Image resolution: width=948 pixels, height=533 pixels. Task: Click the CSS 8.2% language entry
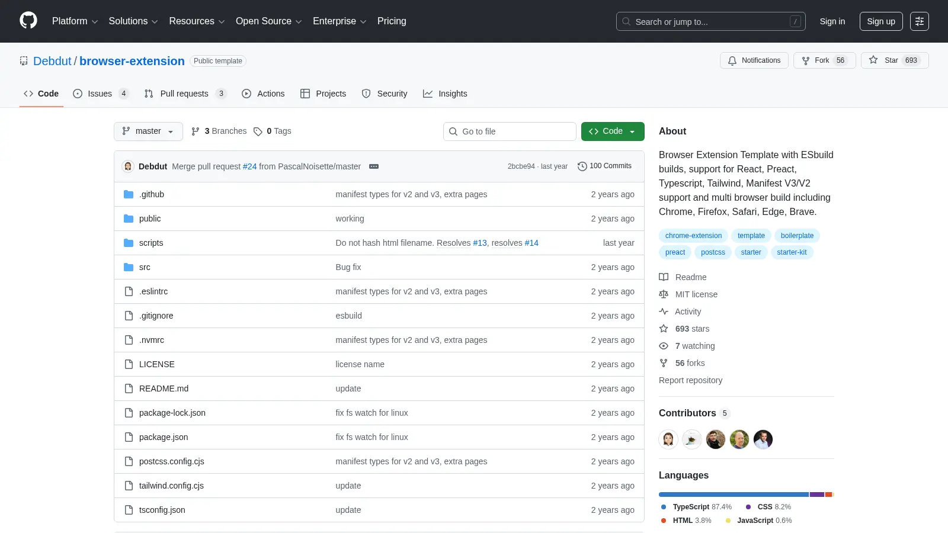point(768,507)
